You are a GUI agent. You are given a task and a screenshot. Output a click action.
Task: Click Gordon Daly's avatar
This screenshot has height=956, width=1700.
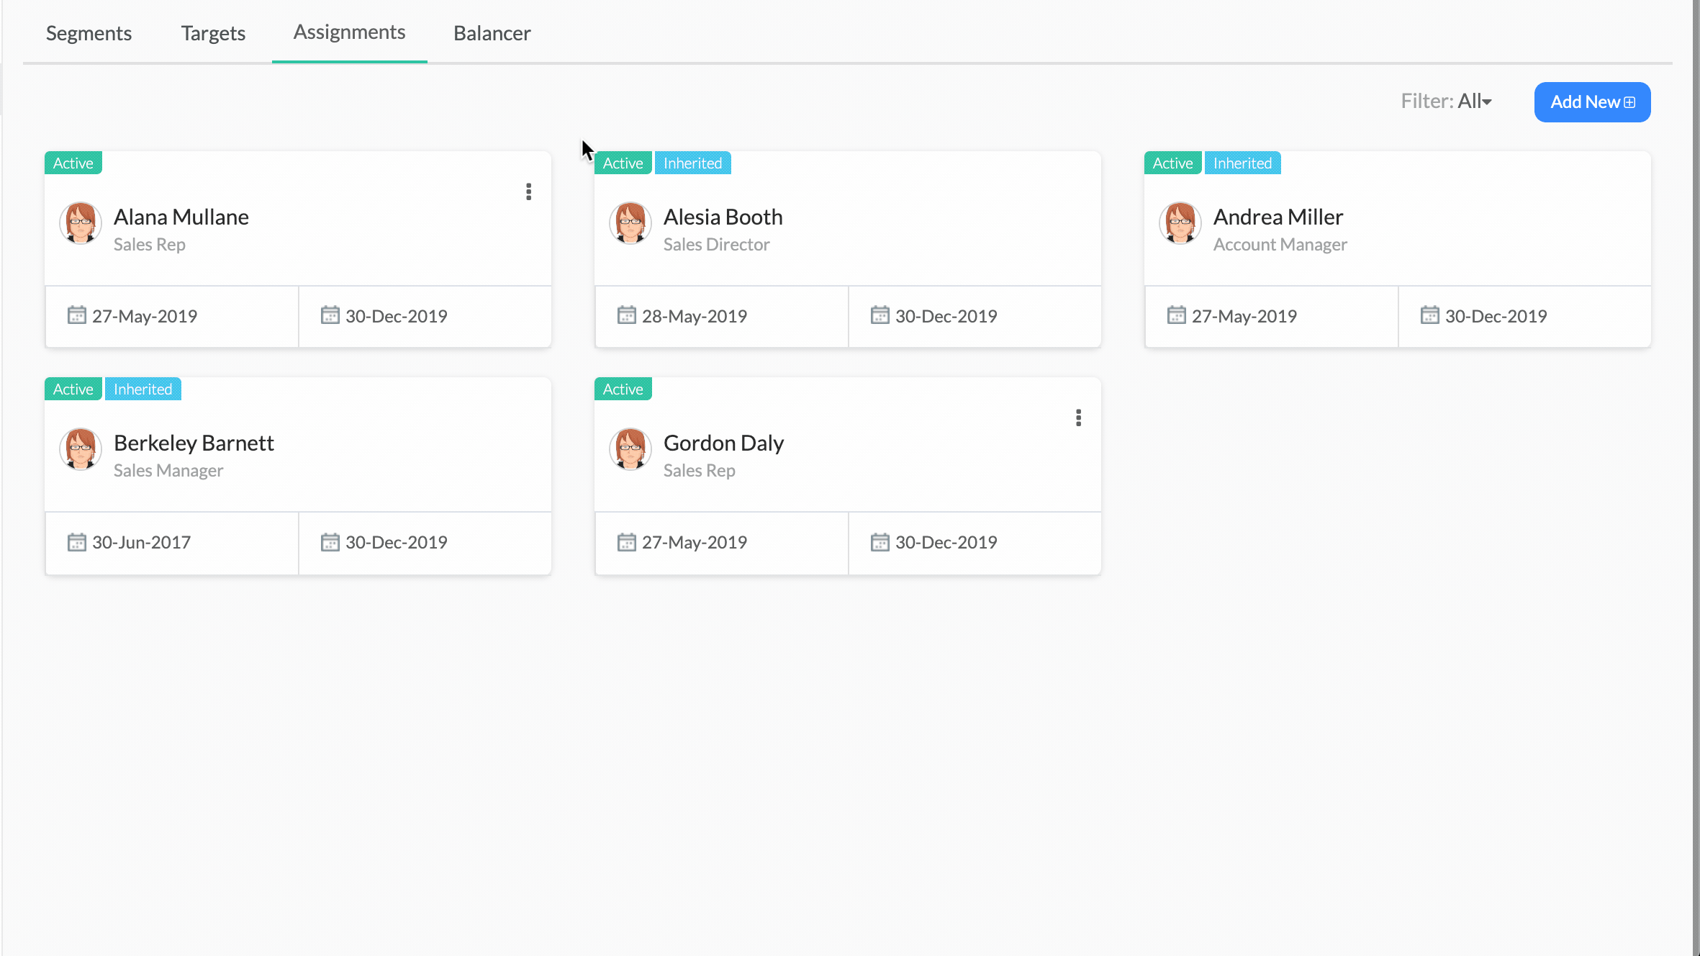[630, 449]
